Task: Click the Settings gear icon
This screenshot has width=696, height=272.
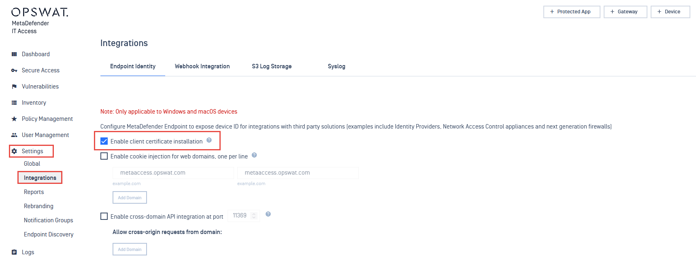Action: (14, 151)
